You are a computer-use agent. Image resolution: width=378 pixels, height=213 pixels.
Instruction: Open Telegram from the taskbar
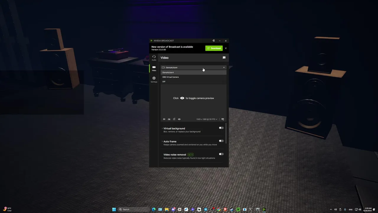coord(206,209)
